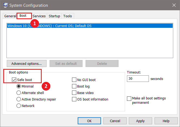Close the System Configuration dialog
180x127 pixels.
pos(173,5)
